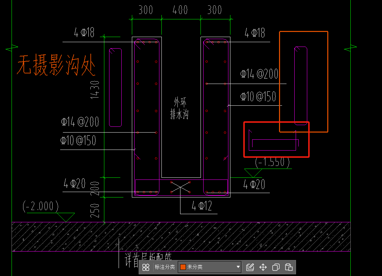
Task: Select the orange 无摄影沟处 title text
Action: coord(56,65)
